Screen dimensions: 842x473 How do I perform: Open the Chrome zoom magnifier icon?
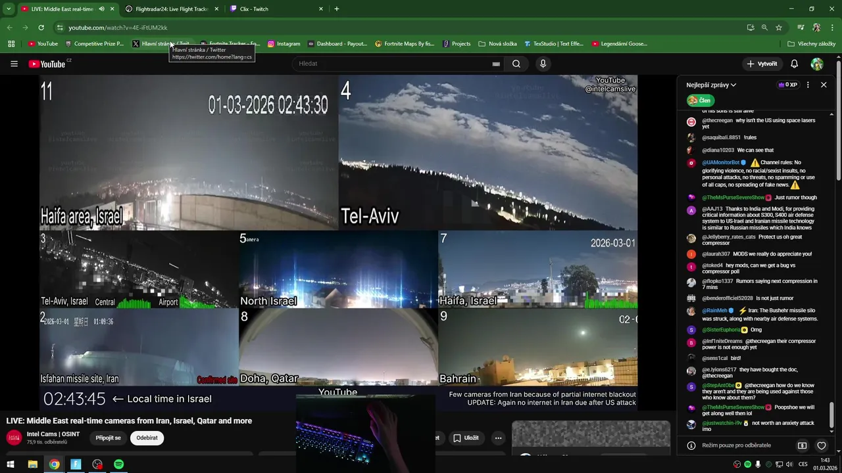pyautogui.click(x=764, y=28)
